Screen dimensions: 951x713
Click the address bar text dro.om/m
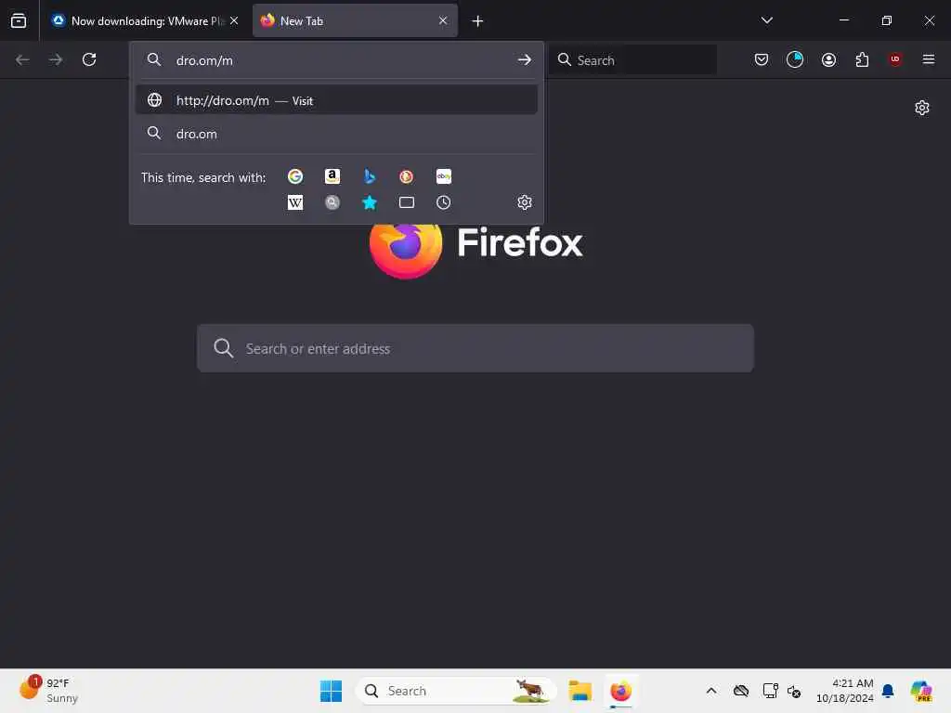tap(204, 60)
